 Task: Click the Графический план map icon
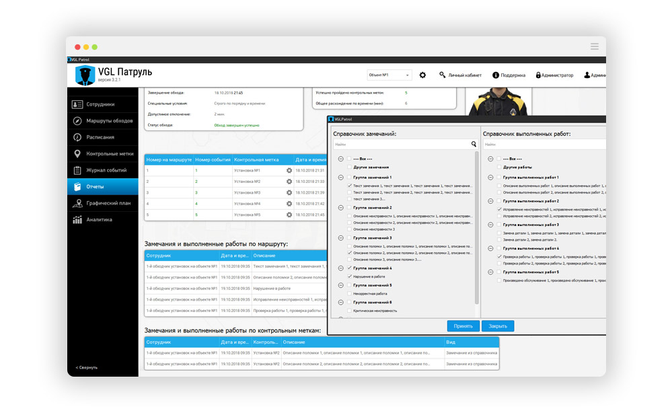click(x=77, y=203)
